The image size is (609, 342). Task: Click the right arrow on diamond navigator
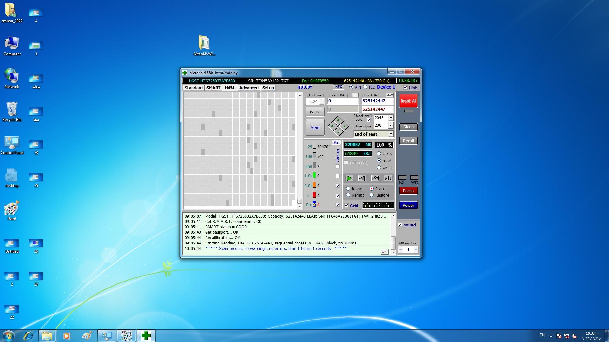click(344, 126)
